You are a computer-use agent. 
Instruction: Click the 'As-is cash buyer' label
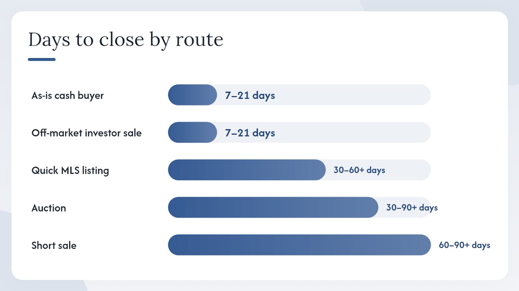point(68,95)
